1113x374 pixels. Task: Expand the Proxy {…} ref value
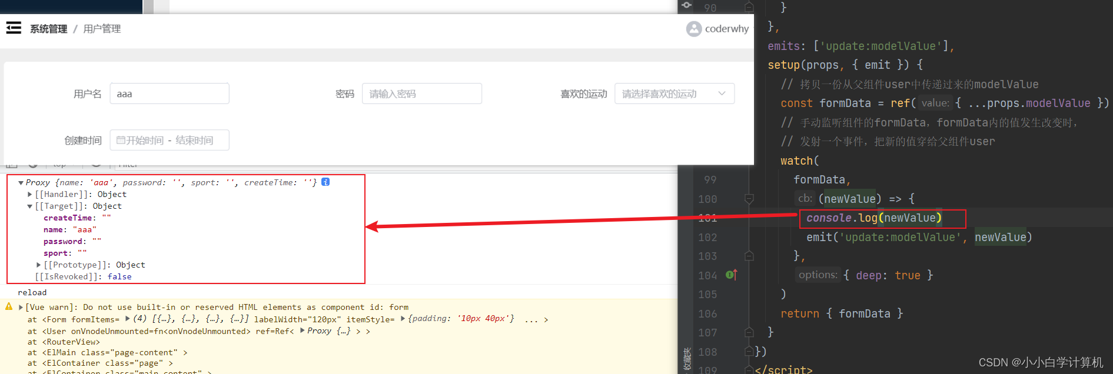click(x=302, y=330)
